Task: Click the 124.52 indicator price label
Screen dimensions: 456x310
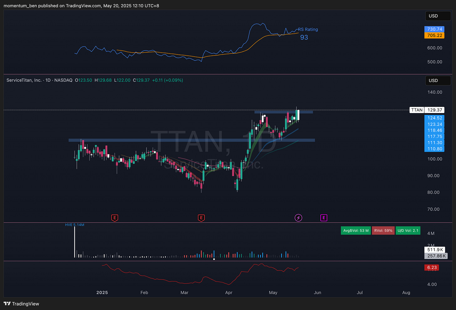Action: [x=434, y=118]
